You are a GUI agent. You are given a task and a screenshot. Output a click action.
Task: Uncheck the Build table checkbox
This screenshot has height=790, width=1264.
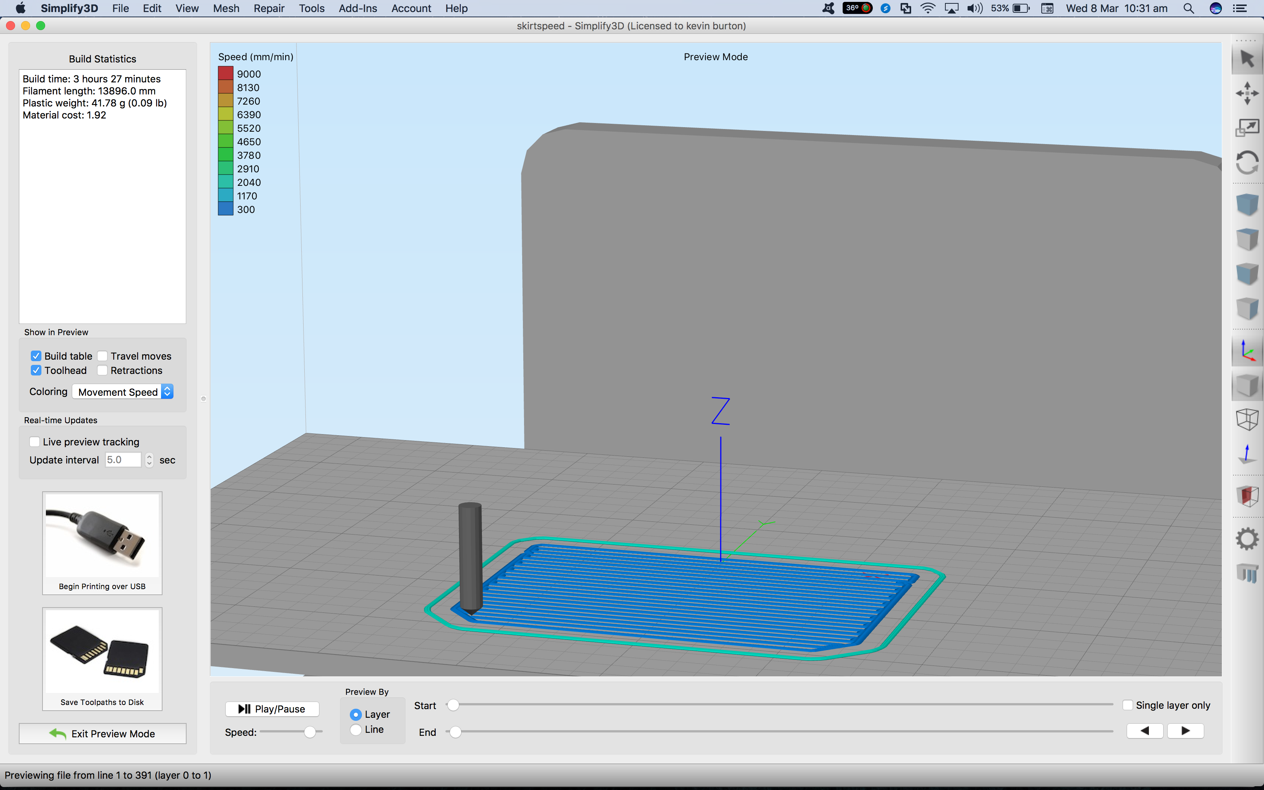(36, 356)
